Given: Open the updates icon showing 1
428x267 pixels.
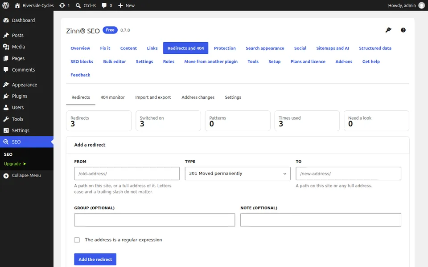Looking at the screenshot, I should coord(62,5).
